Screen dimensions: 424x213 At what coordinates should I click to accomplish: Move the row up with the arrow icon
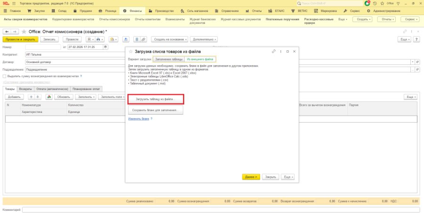(x=32, y=97)
